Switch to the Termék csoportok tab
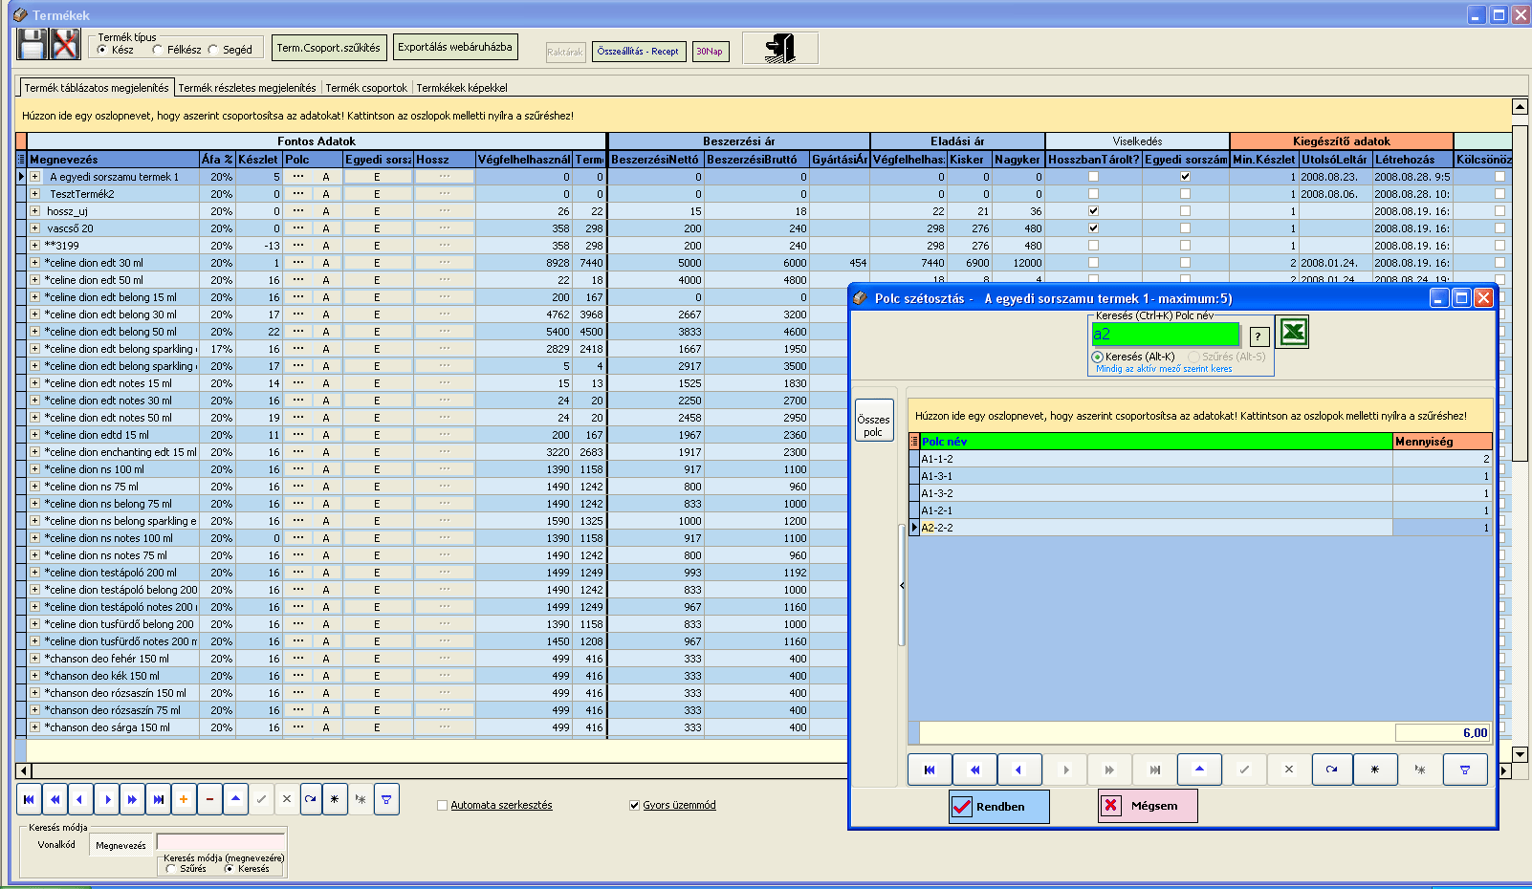Image resolution: width=1532 pixels, height=889 pixels. click(x=366, y=88)
